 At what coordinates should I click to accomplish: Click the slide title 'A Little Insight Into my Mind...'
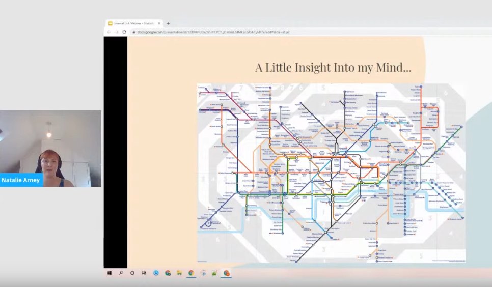333,68
